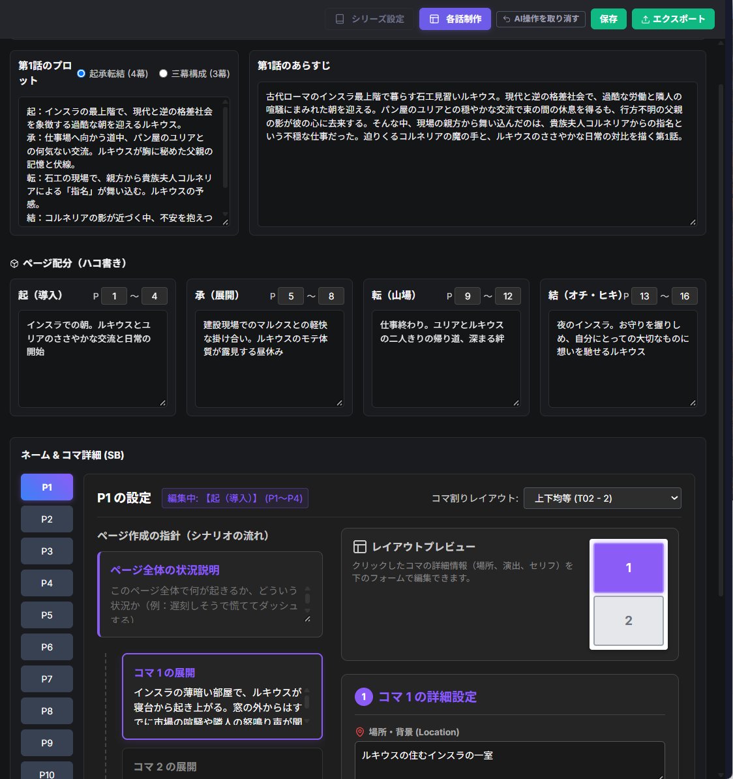Click the numbered circle beside コマ１の詳細設定
Image resolution: width=733 pixels, height=779 pixels.
(x=363, y=697)
